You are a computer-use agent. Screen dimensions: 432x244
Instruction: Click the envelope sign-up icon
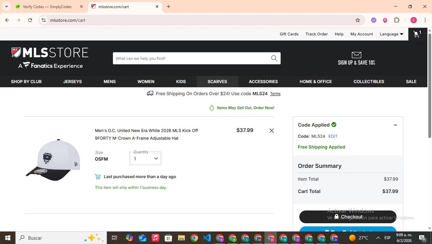[x=356, y=55]
